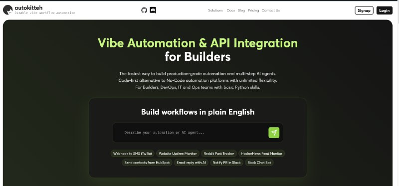This screenshot has width=399, height=186.
Task: Click 'Build workflows in plain English' heading
Action: (x=198, y=112)
